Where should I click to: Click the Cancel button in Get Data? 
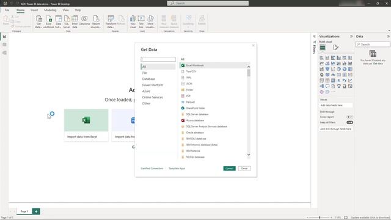coord(244,169)
